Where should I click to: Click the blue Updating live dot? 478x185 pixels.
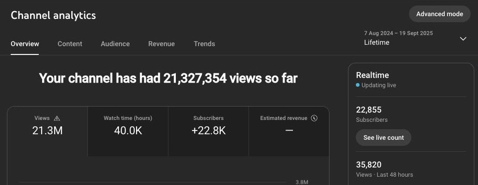(x=358, y=85)
